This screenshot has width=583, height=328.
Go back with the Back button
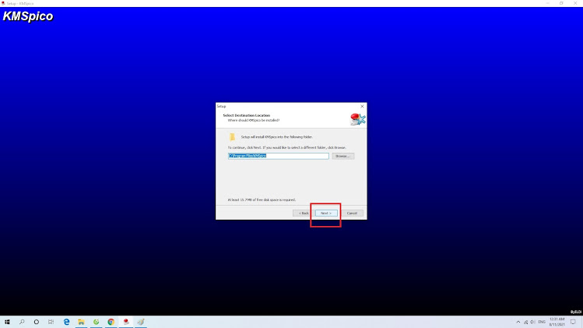[x=304, y=213]
